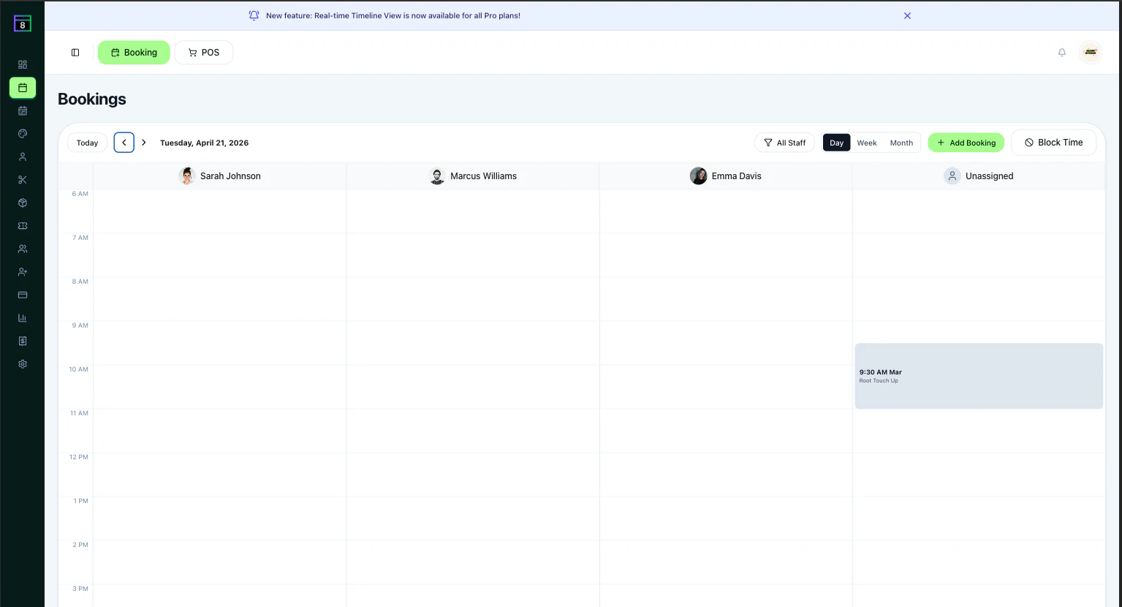Click the New feature Timeline View announcement text

(393, 15)
